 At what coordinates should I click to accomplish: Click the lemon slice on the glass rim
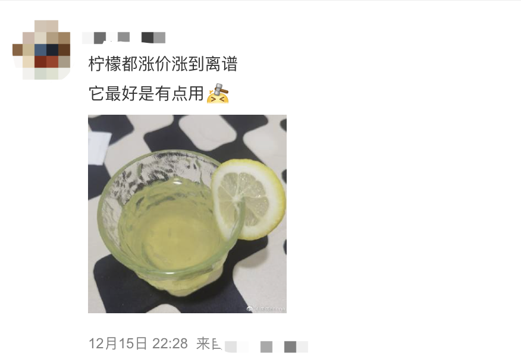point(249,199)
